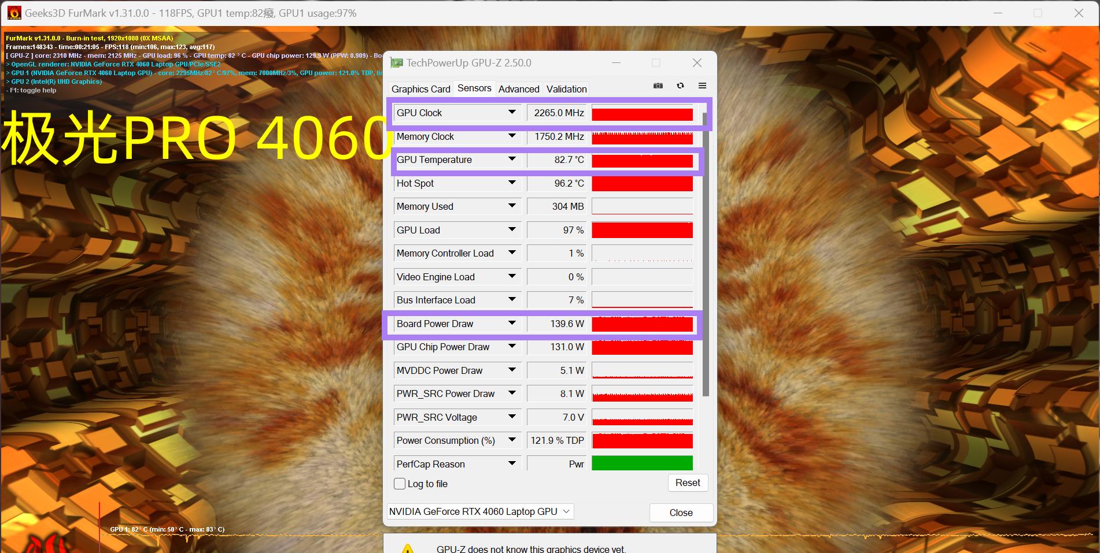1100x553 pixels.
Task: Open the GPU Clock sensor dropdown
Action: (512, 113)
